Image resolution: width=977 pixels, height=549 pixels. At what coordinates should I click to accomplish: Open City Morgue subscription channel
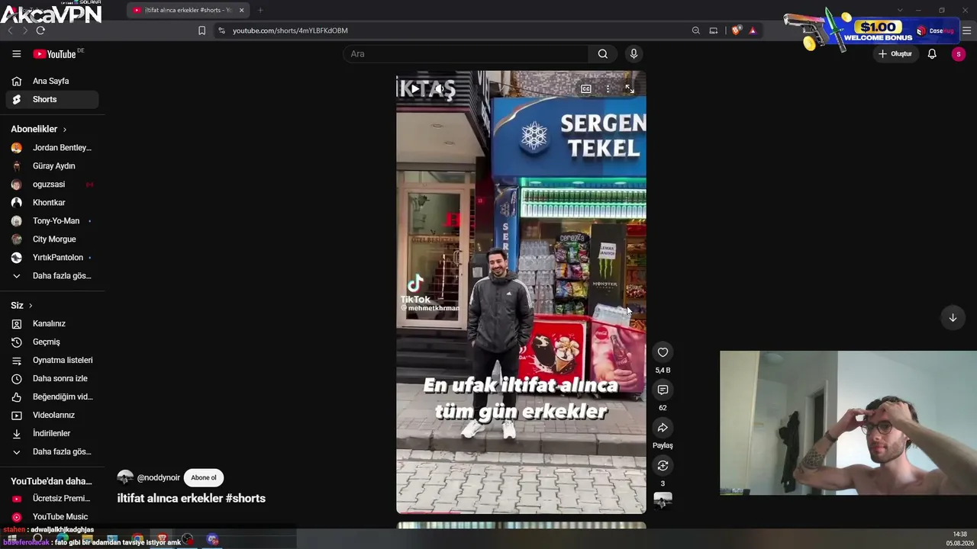(x=52, y=239)
